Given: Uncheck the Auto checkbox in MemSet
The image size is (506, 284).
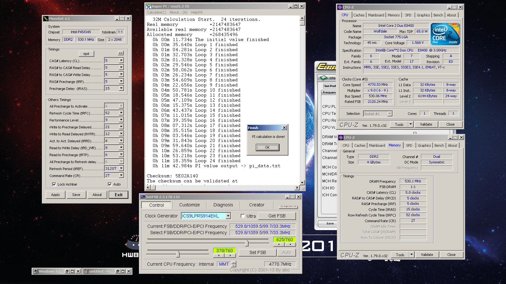Looking at the screenshot, I should (110, 184).
